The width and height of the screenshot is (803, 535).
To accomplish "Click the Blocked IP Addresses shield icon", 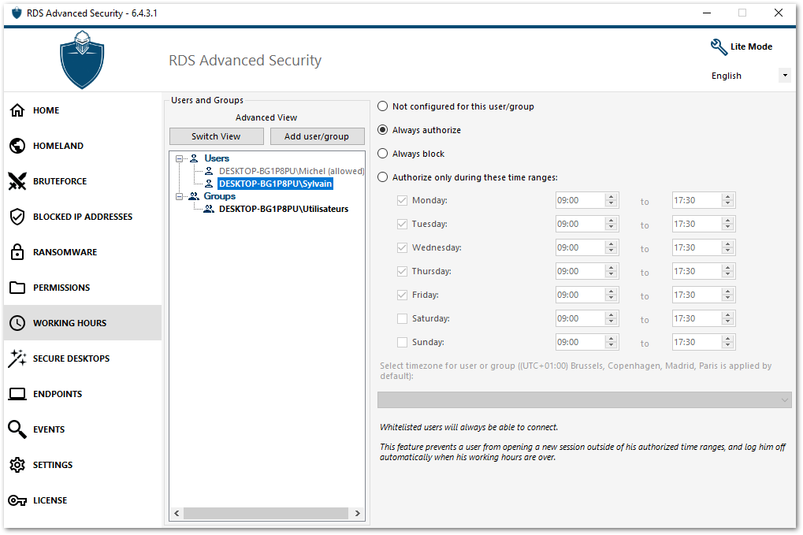I will 17,217.
